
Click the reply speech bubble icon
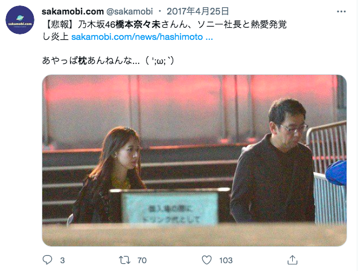pos(48,260)
